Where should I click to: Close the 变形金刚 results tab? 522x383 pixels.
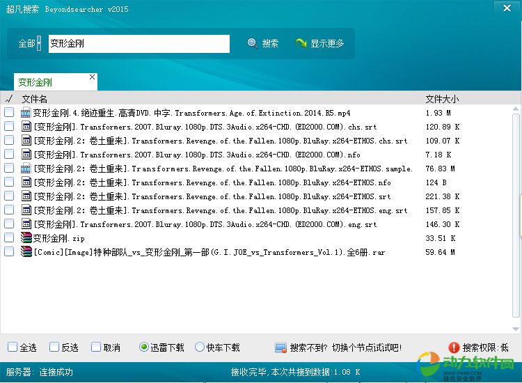pos(92,77)
